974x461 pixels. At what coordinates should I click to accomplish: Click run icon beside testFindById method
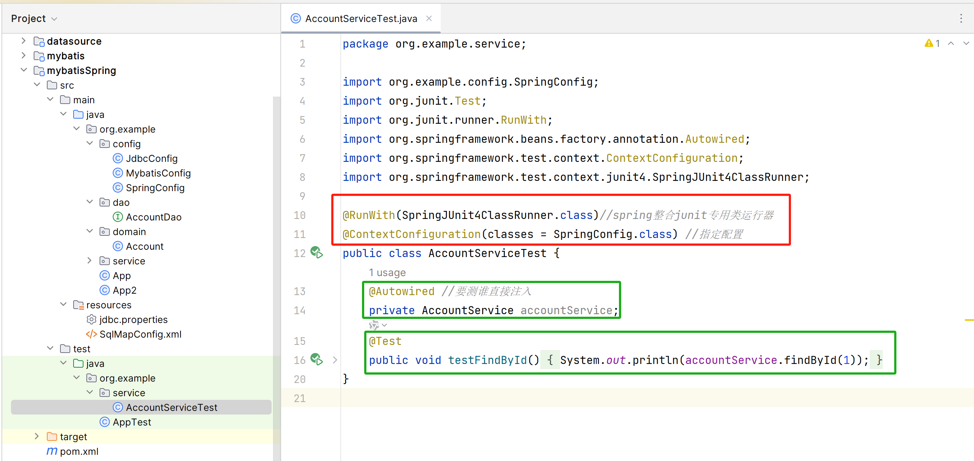317,359
